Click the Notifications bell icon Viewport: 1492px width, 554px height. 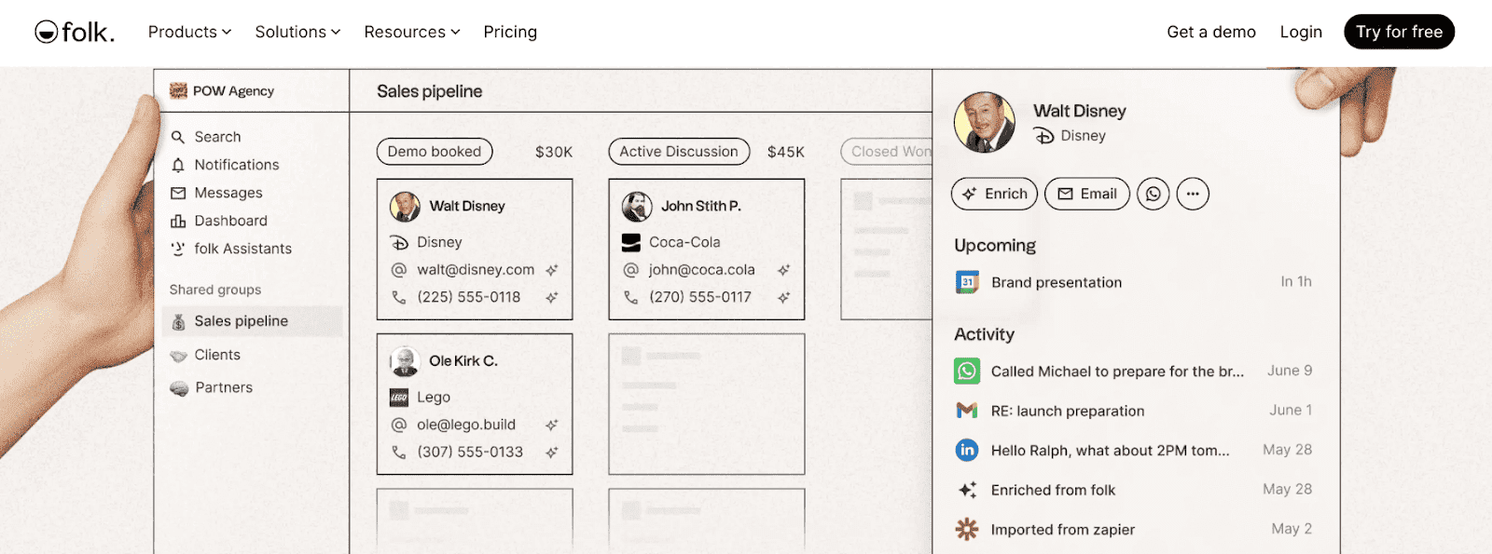point(178,165)
